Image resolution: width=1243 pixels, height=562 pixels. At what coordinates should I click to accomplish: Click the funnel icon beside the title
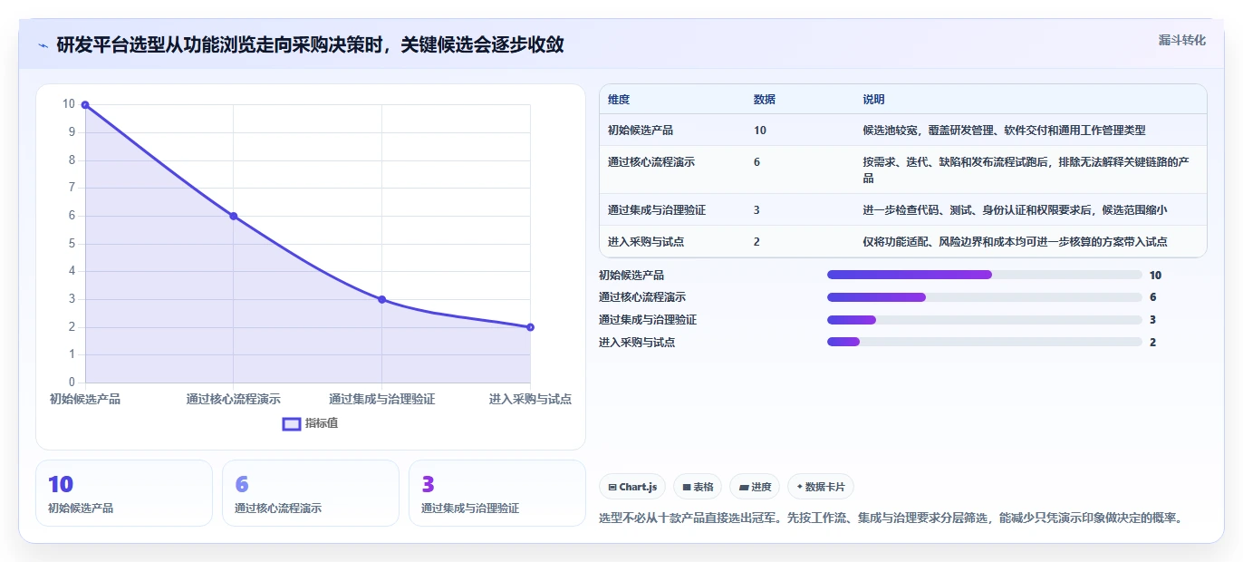[x=43, y=44]
